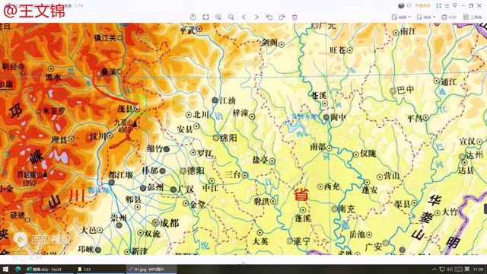Pin the viewer window on top
This screenshot has height=274, width=487.
pos(455,5)
